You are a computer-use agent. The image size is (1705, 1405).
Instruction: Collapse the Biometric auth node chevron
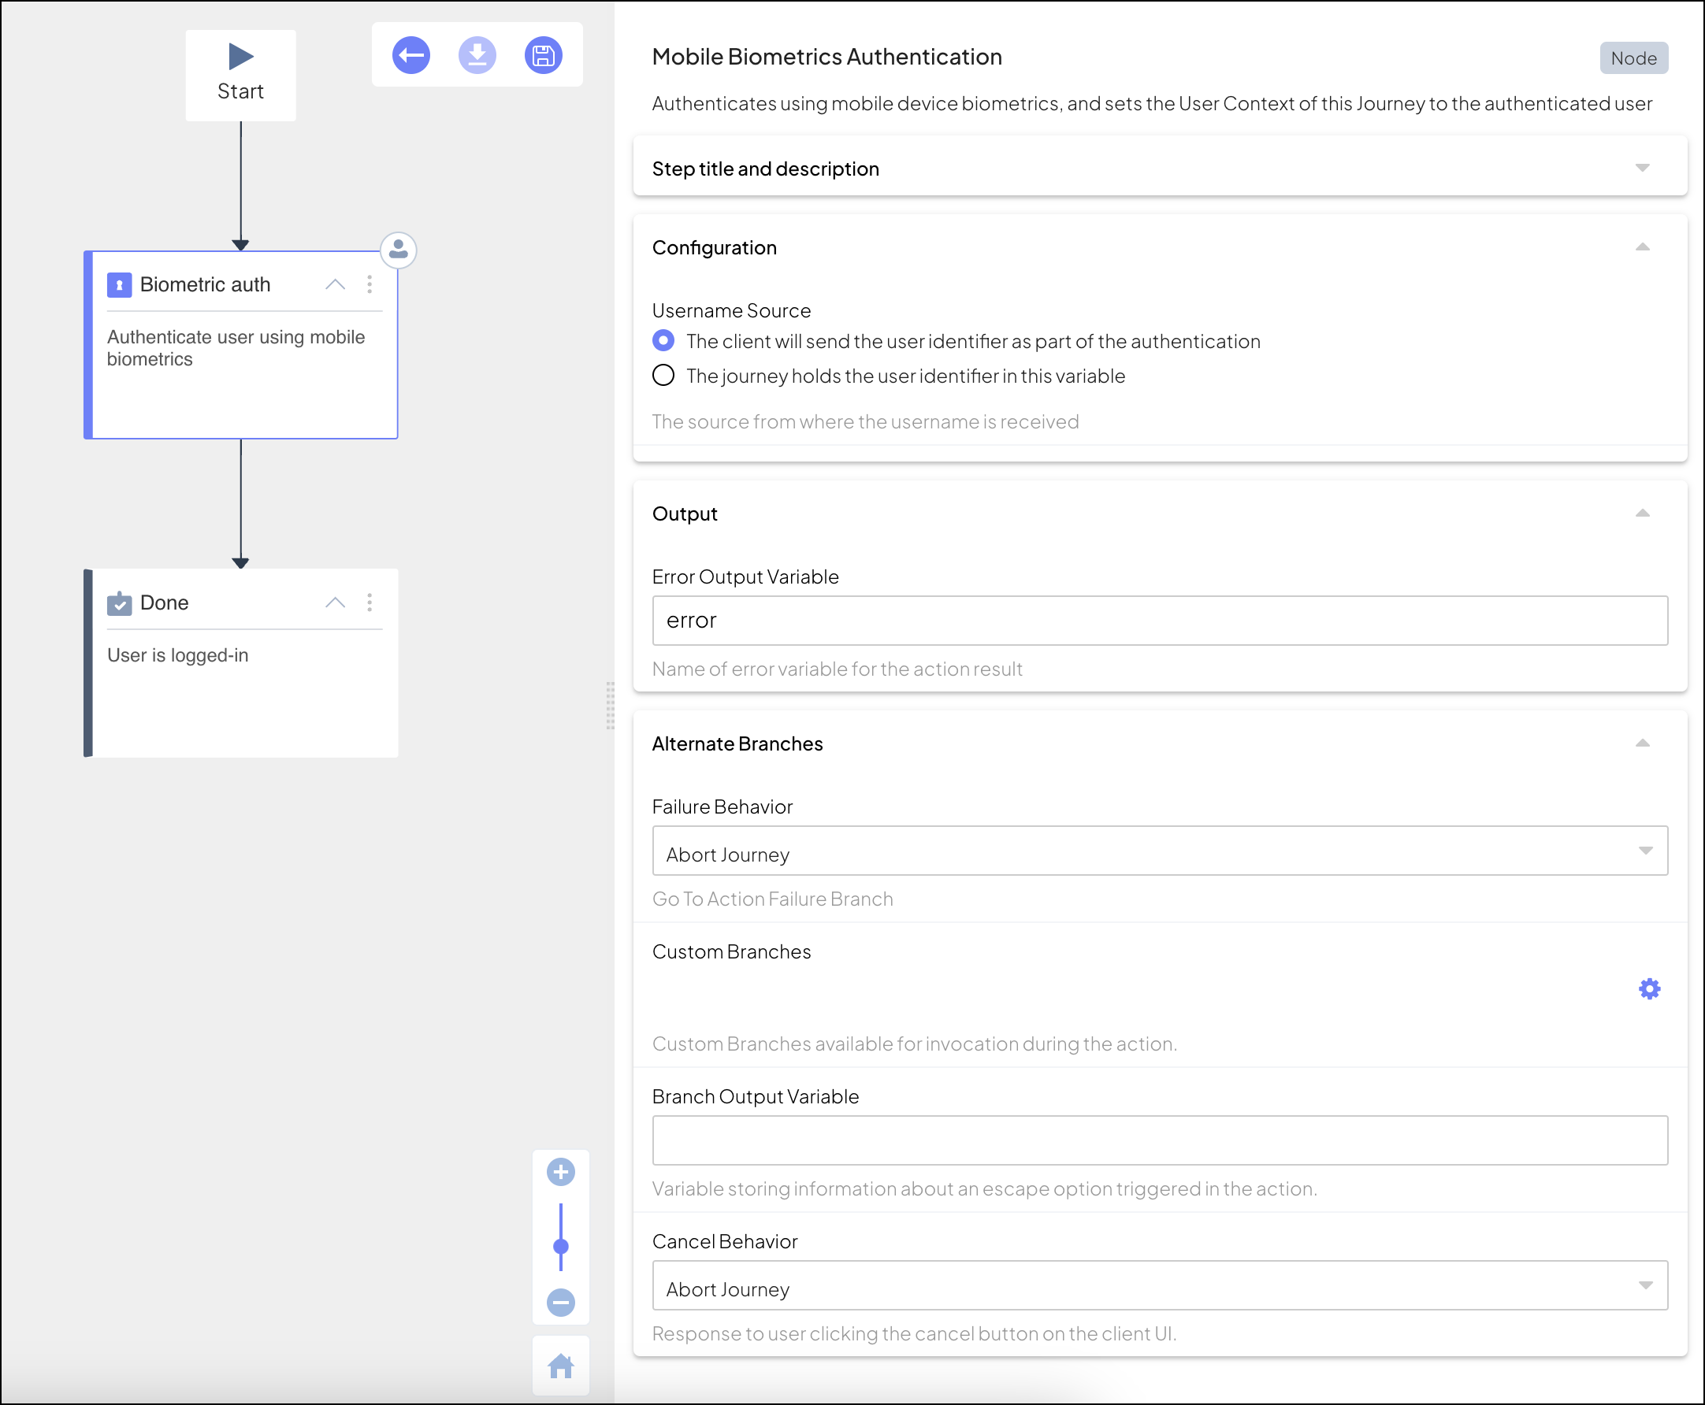(335, 284)
